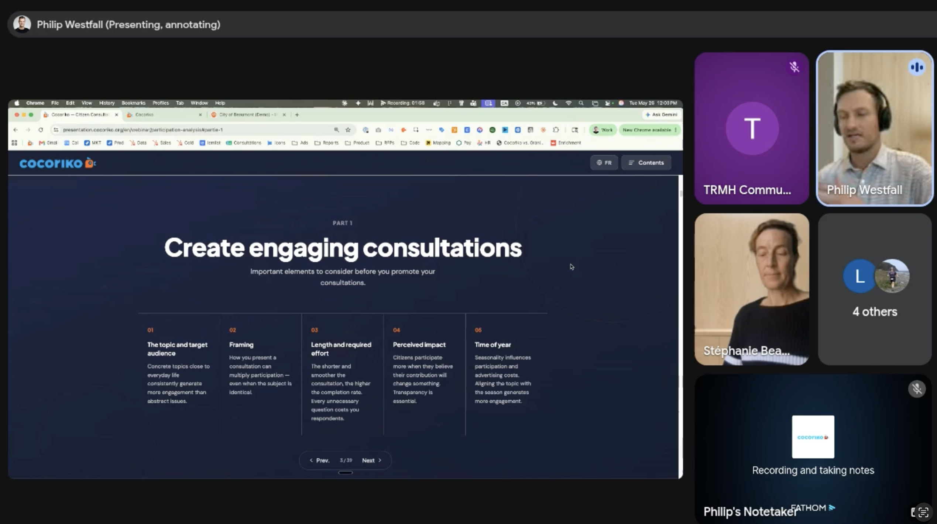Viewport: 937px width, 524px height.
Task: Open Wi-Fi status in macOS menu bar
Action: 569,103
